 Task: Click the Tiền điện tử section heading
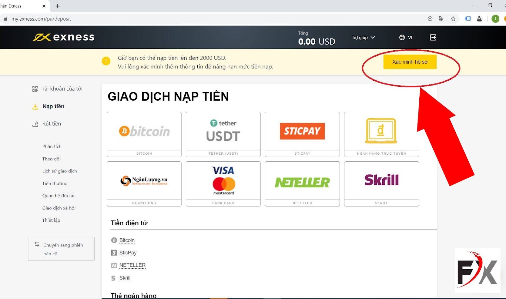click(x=129, y=223)
